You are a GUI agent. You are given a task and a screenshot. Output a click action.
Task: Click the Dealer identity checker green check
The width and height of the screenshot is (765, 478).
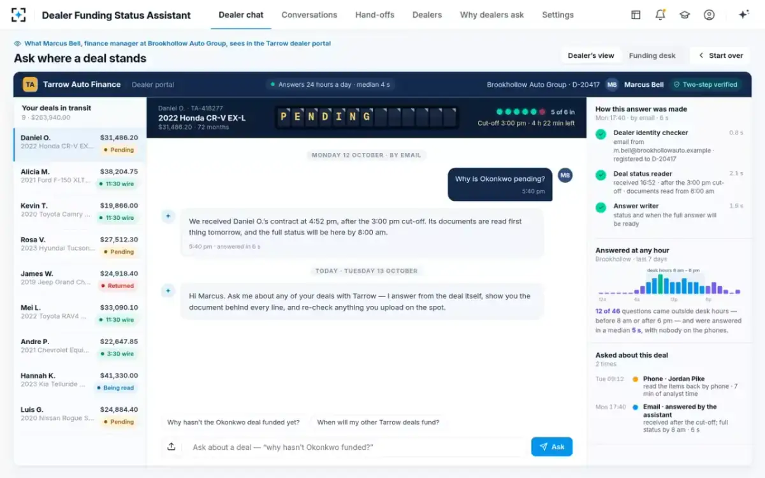coord(601,134)
